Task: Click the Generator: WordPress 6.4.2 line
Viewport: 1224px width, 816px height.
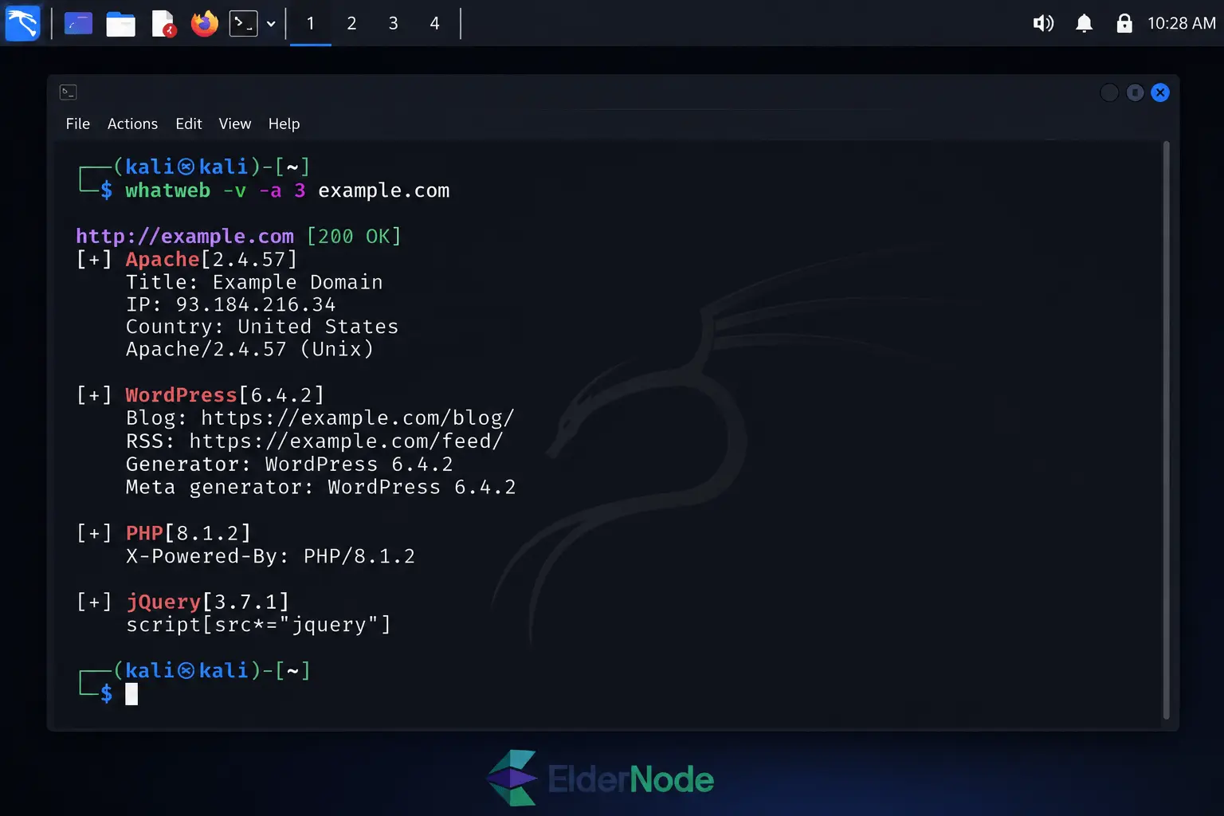Action: [x=289, y=464]
